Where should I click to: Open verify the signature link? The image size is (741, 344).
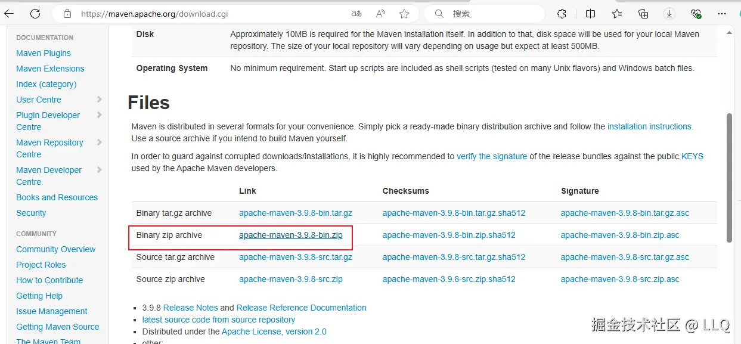pyautogui.click(x=492, y=156)
